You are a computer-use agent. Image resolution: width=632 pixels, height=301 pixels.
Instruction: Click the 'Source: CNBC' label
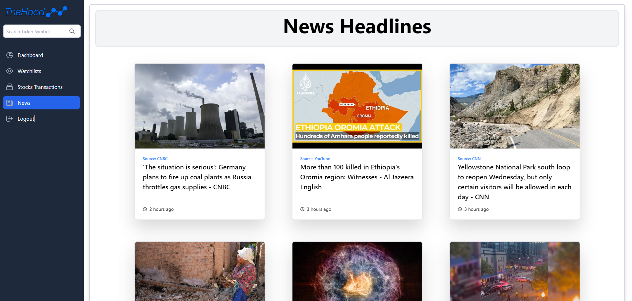click(155, 159)
